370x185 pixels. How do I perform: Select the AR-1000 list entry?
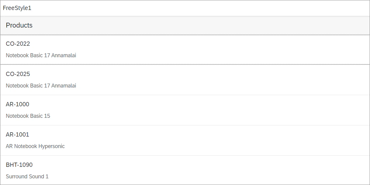[x=185, y=110]
